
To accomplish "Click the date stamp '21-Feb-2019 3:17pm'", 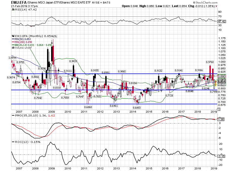I will tap(24, 6).
